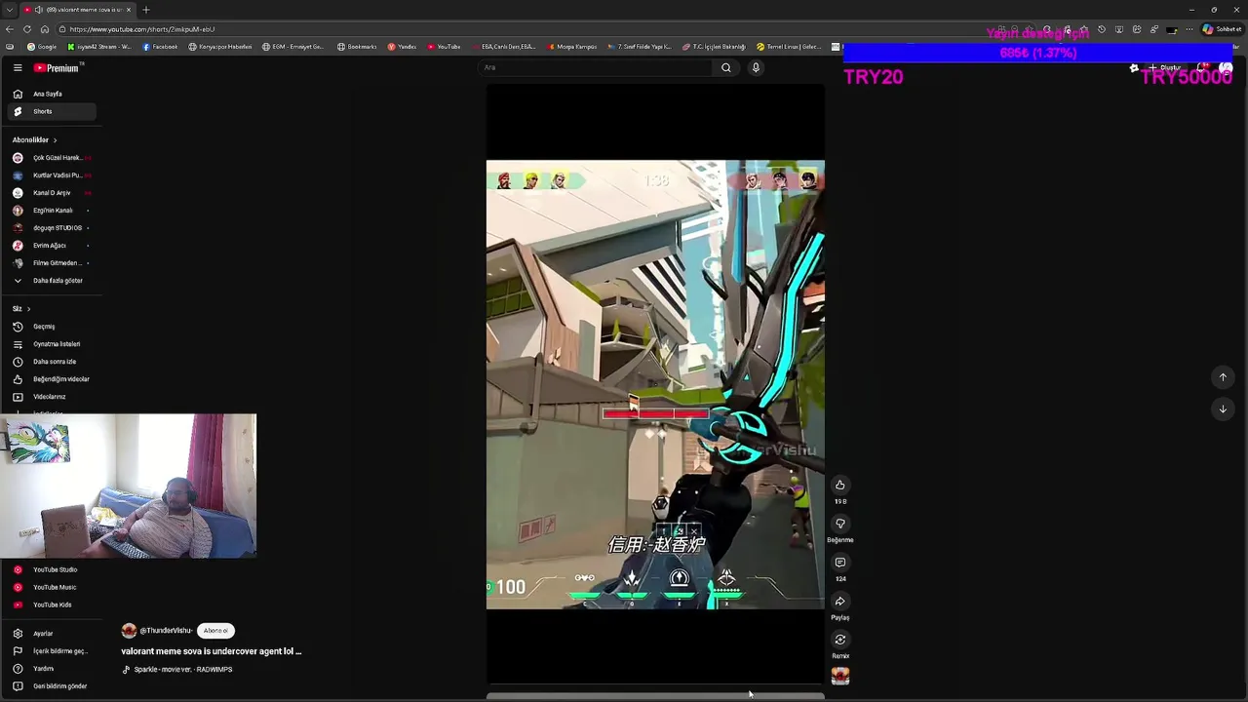Open the YouTube hamburger guide menu
The height and width of the screenshot is (702, 1248).
click(18, 68)
